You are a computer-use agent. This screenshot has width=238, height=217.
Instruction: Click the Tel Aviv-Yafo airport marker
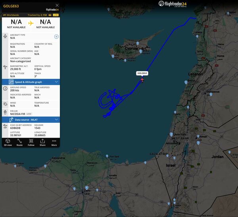pos(171,134)
